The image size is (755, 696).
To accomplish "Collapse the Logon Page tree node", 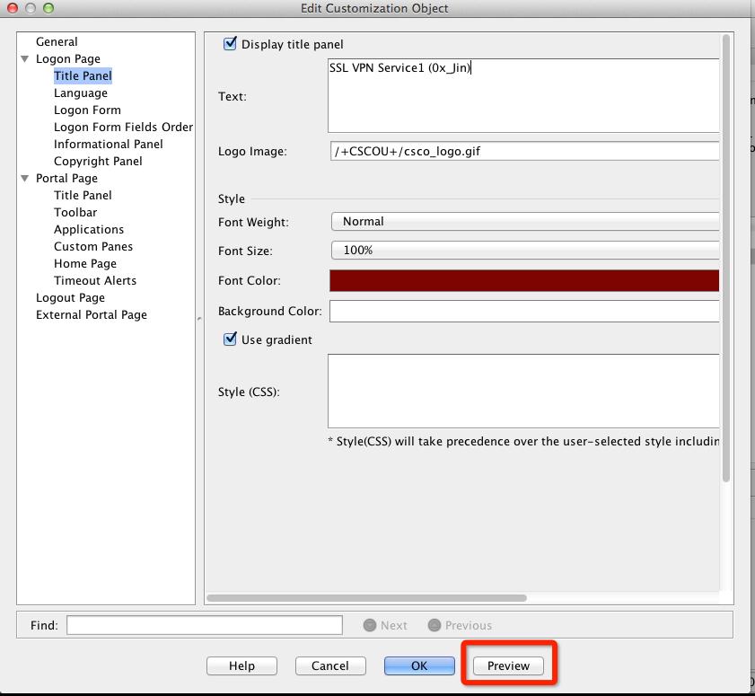I will 25,59.
